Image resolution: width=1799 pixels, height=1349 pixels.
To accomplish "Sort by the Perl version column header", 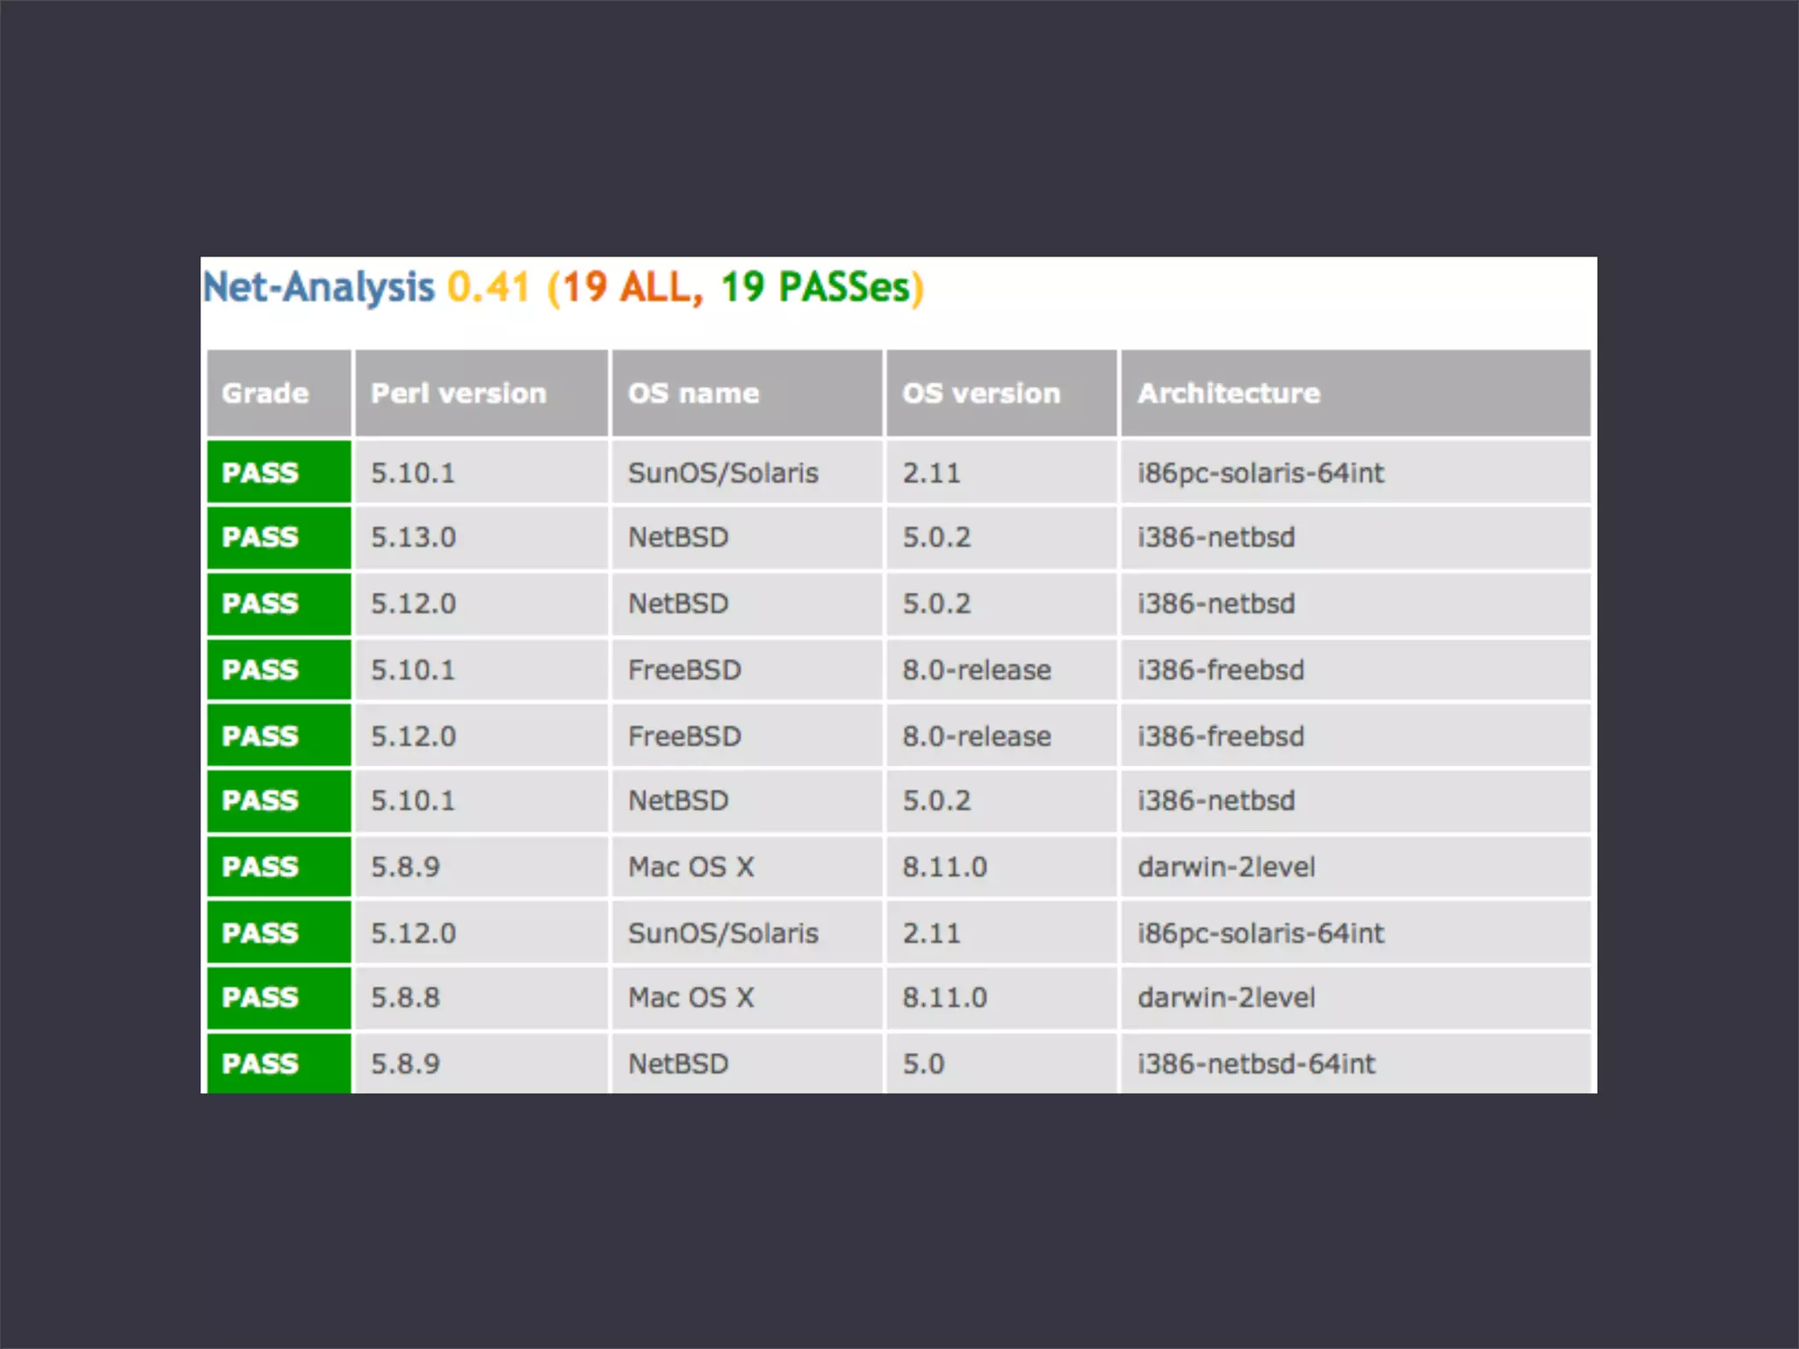I will pos(459,393).
